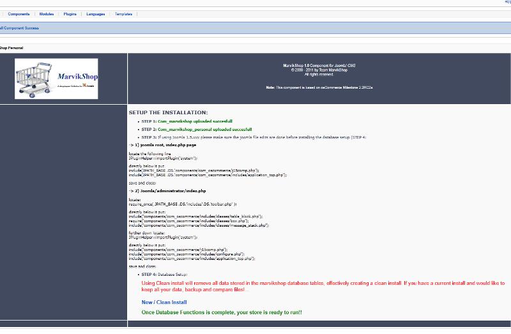Click the SETUP THE INSTALLATION heading

click(x=168, y=112)
